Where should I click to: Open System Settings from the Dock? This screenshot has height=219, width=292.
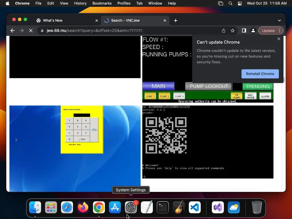pyautogui.click(x=131, y=207)
